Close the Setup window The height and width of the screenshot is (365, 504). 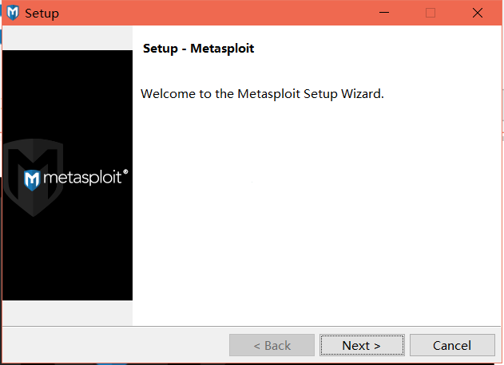478,13
